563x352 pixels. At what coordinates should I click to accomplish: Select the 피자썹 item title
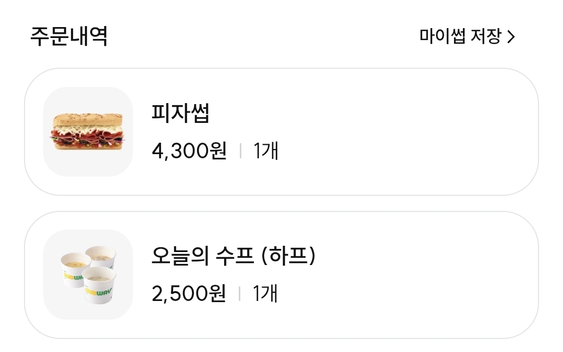click(x=180, y=113)
